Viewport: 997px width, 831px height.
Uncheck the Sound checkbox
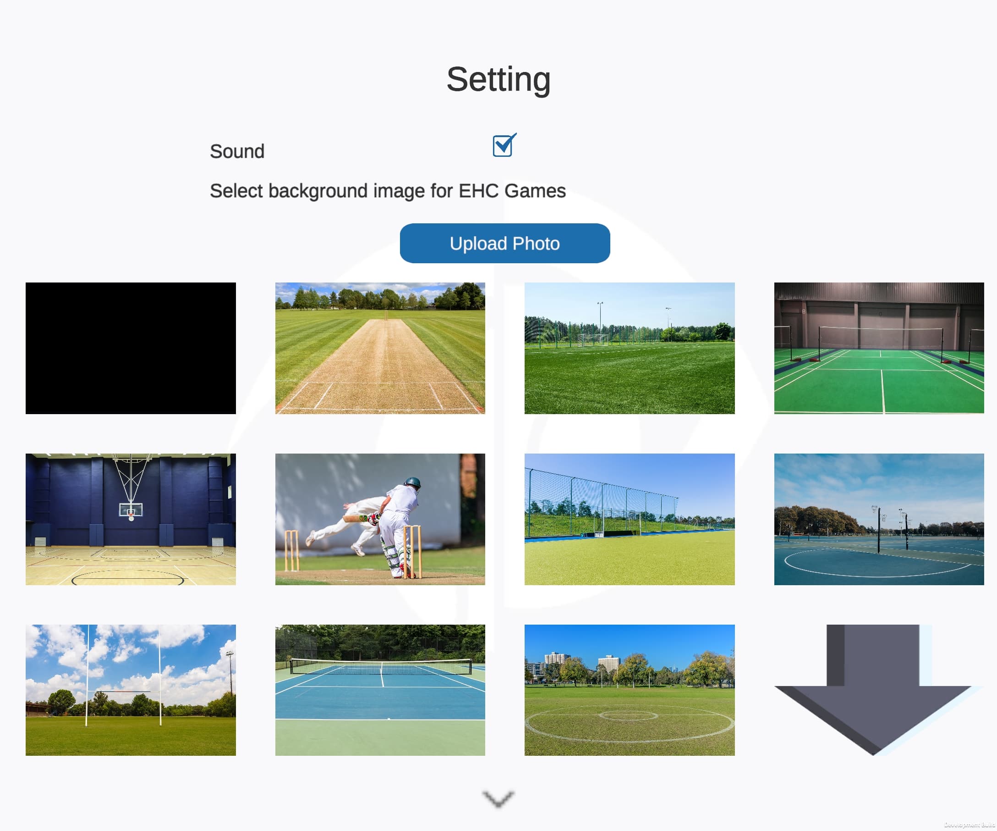pyautogui.click(x=503, y=145)
